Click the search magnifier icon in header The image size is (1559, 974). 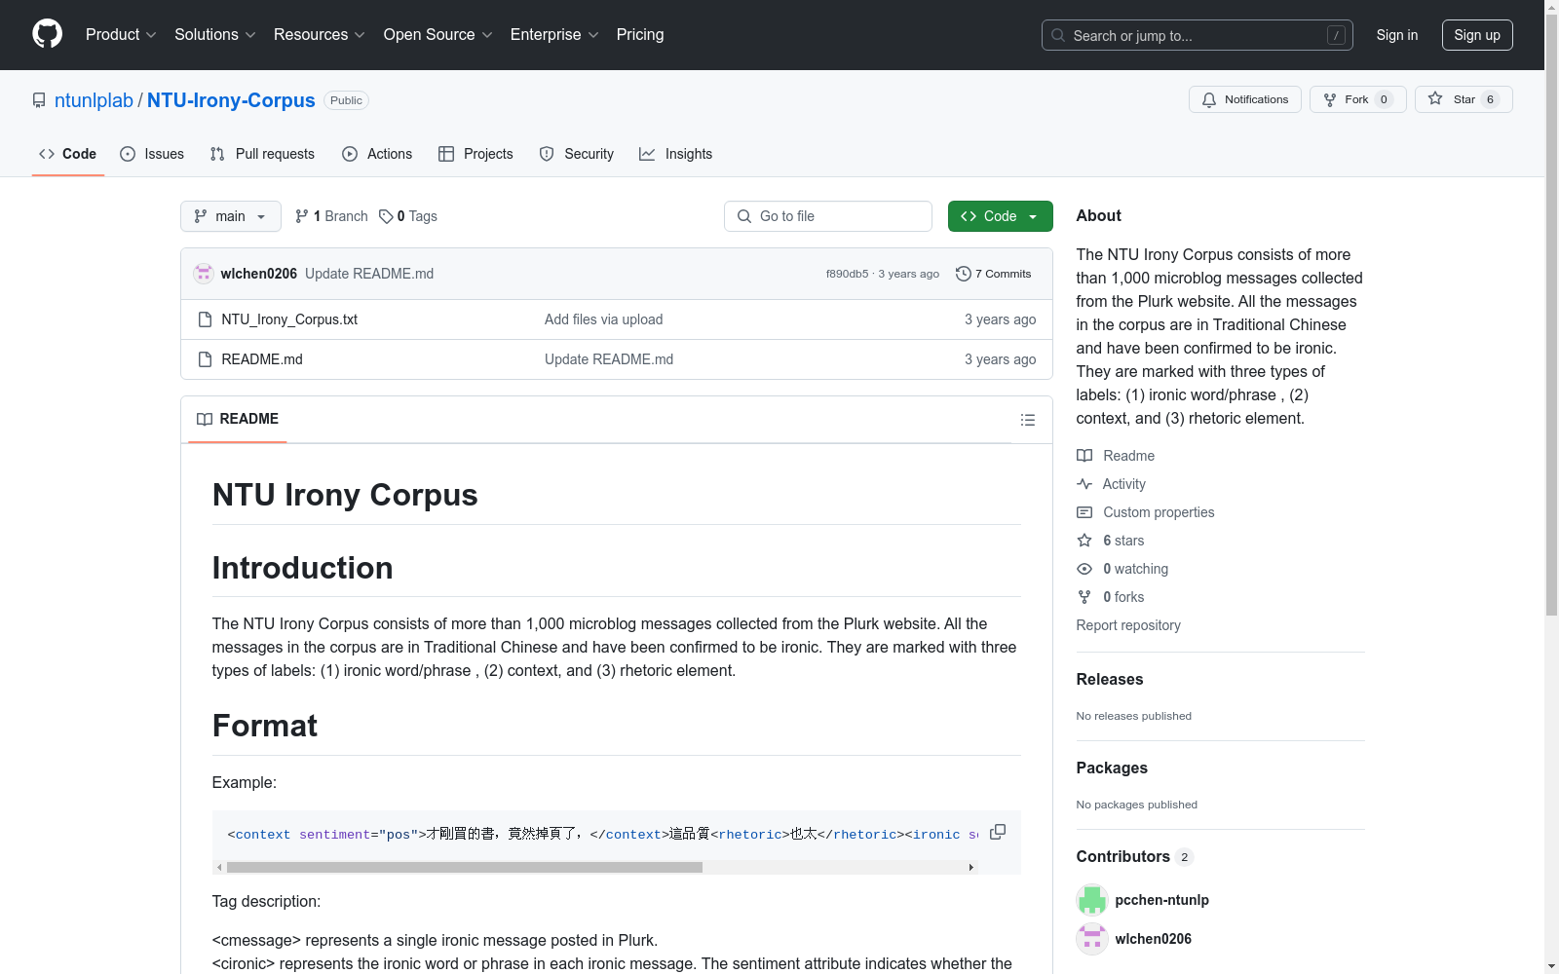point(1058,35)
